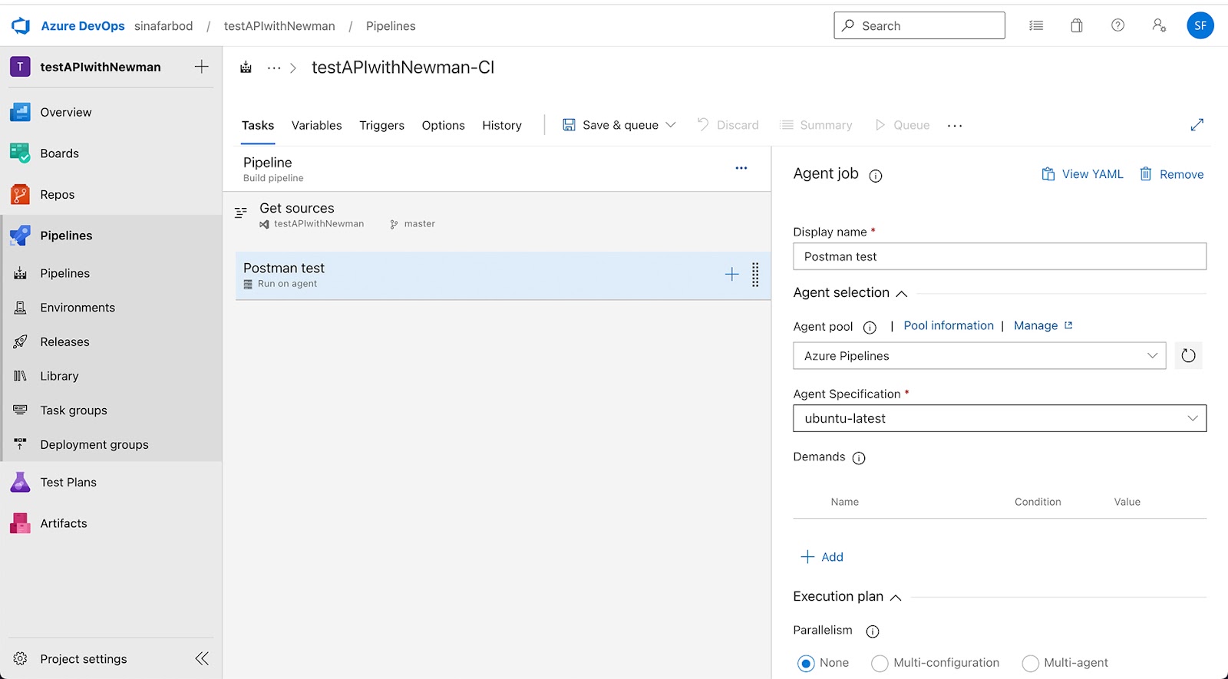Image resolution: width=1228 pixels, height=679 pixels.
Task: Click the Summary button
Action: [x=816, y=125]
